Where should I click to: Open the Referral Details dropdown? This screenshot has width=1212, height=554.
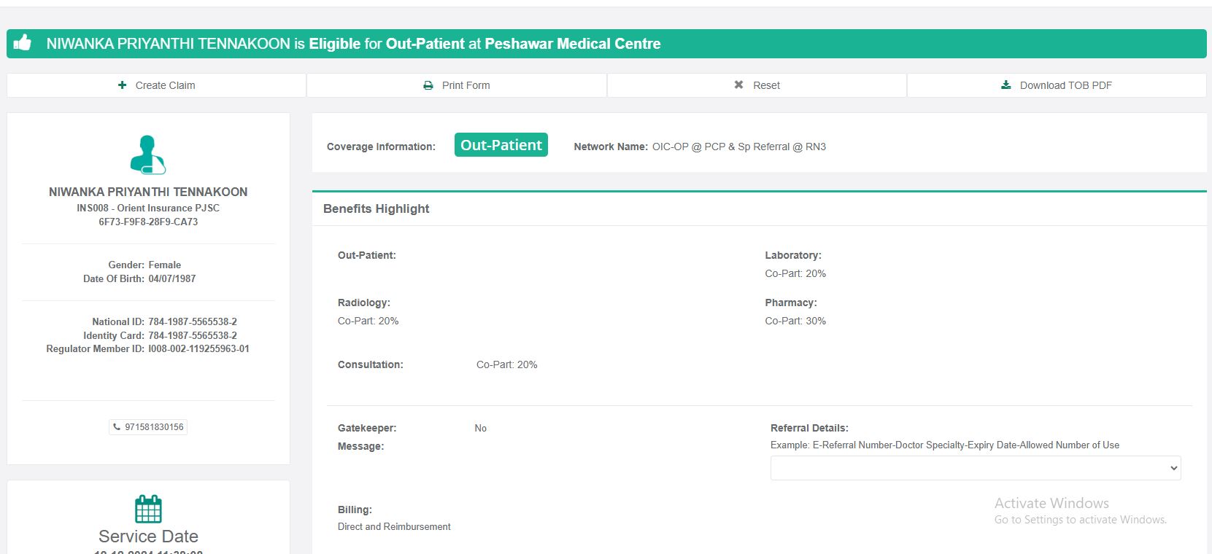pyautogui.click(x=975, y=468)
